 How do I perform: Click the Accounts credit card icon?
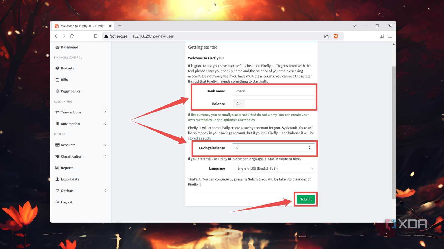[x=57, y=145]
